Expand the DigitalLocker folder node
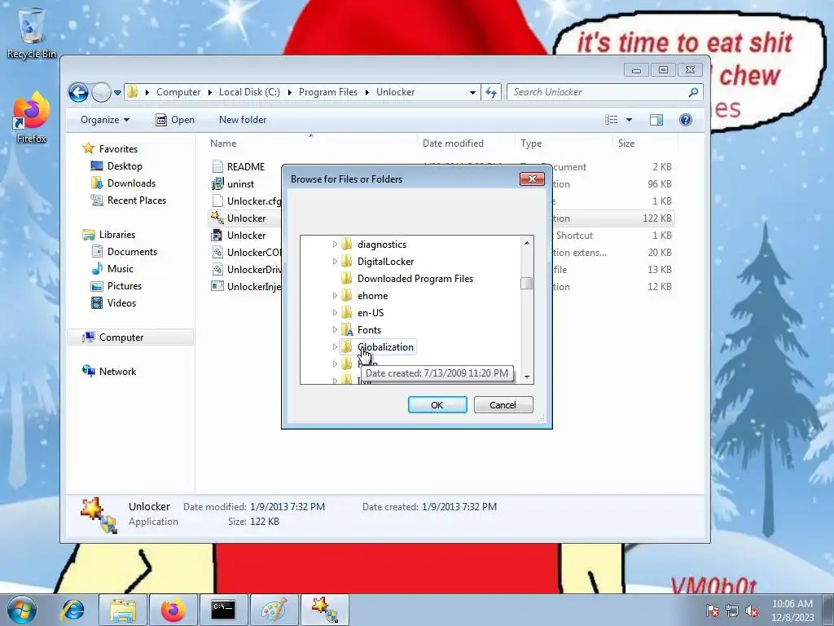The height and width of the screenshot is (626, 834). coord(335,262)
